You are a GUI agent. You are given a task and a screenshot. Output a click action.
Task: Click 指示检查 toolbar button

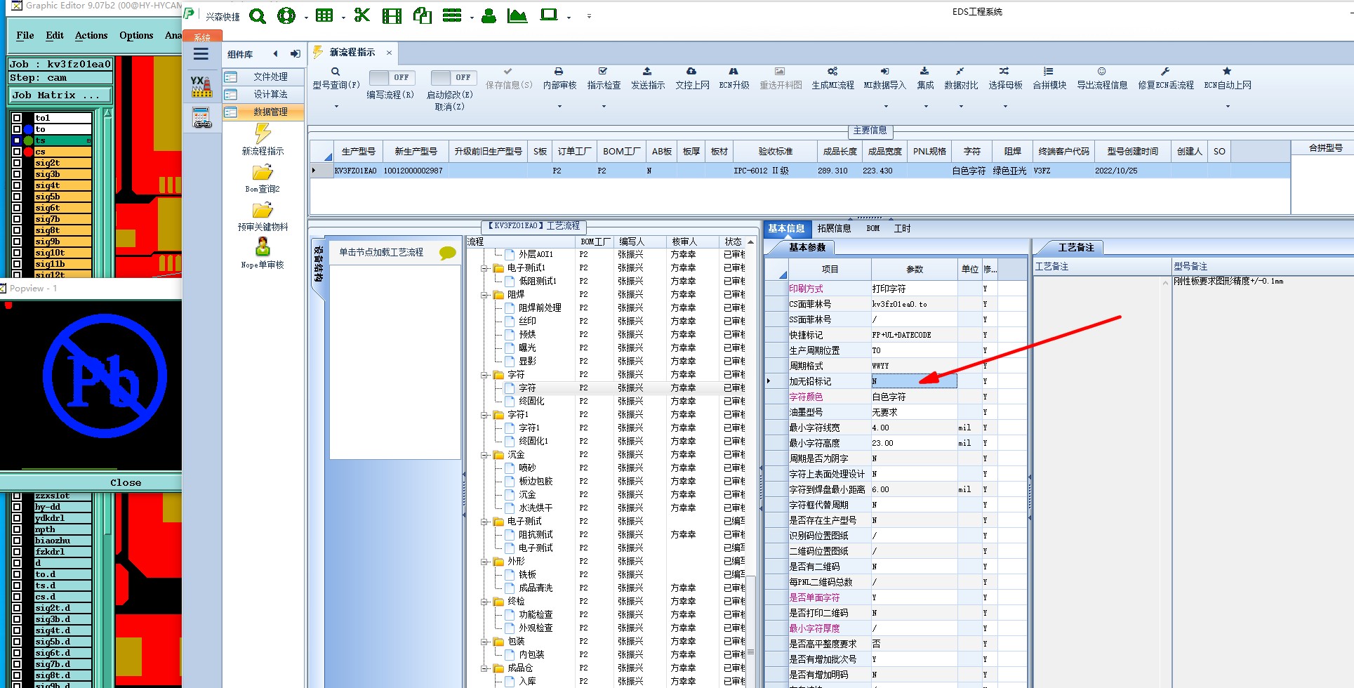604,78
